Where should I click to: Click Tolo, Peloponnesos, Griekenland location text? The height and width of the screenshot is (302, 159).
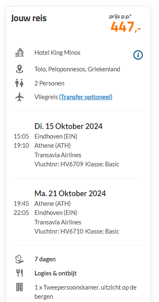coord(77,69)
